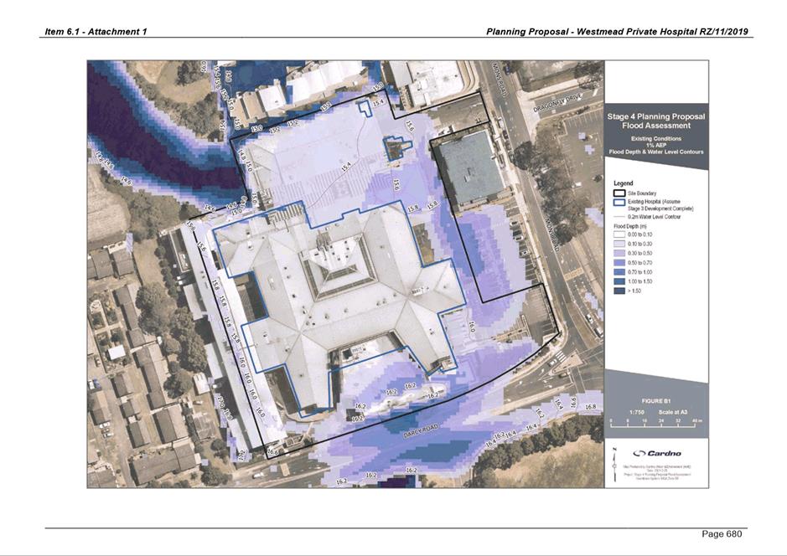Click the 'Scale at A3' text
The height and width of the screenshot is (556, 787).
672,412
